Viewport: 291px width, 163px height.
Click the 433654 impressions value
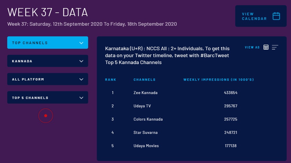(x=230, y=93)
